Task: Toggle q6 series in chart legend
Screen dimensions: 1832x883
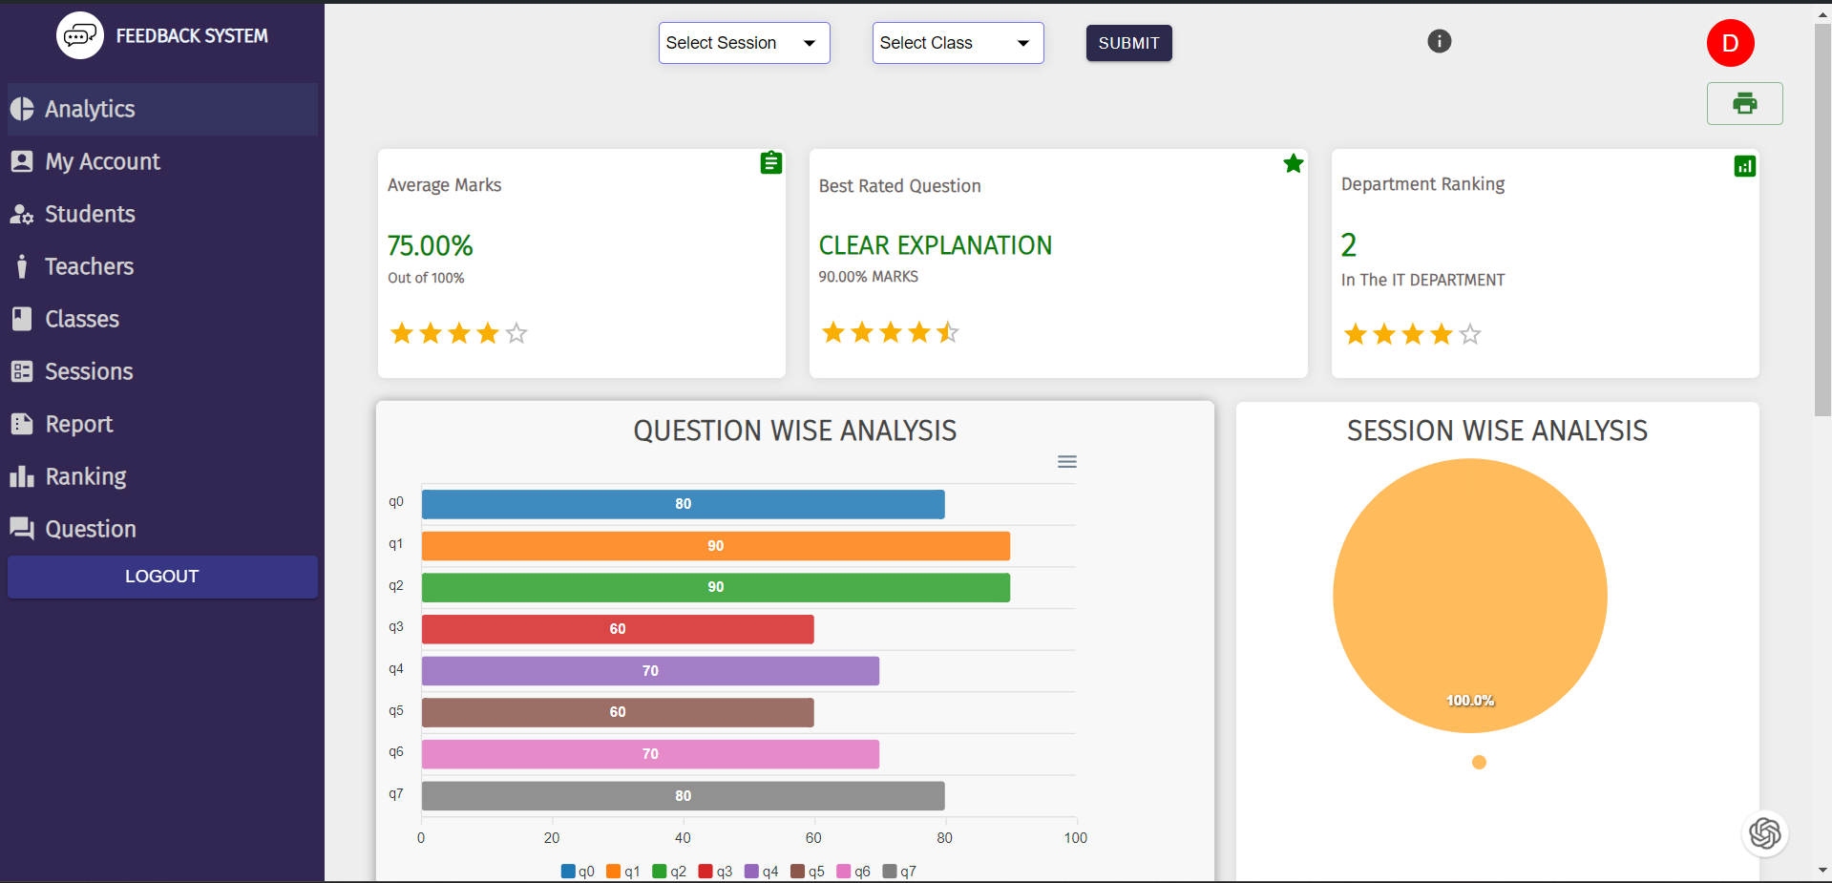Action: pos(853,871)
